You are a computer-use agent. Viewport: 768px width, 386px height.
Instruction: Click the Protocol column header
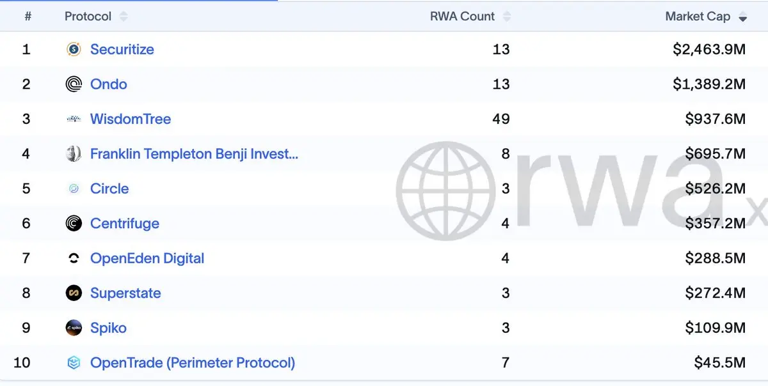[x=88, y=17]
